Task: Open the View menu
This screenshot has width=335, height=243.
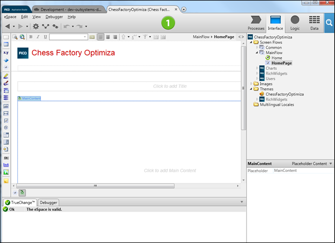Action: click(x=36, y=17)
